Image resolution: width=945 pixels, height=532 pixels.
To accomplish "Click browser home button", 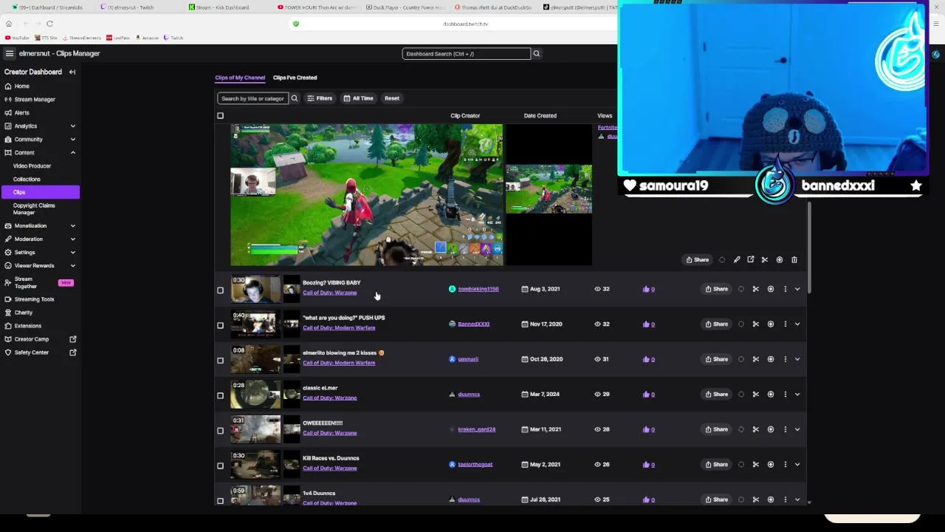I will [x=8, y=24].
